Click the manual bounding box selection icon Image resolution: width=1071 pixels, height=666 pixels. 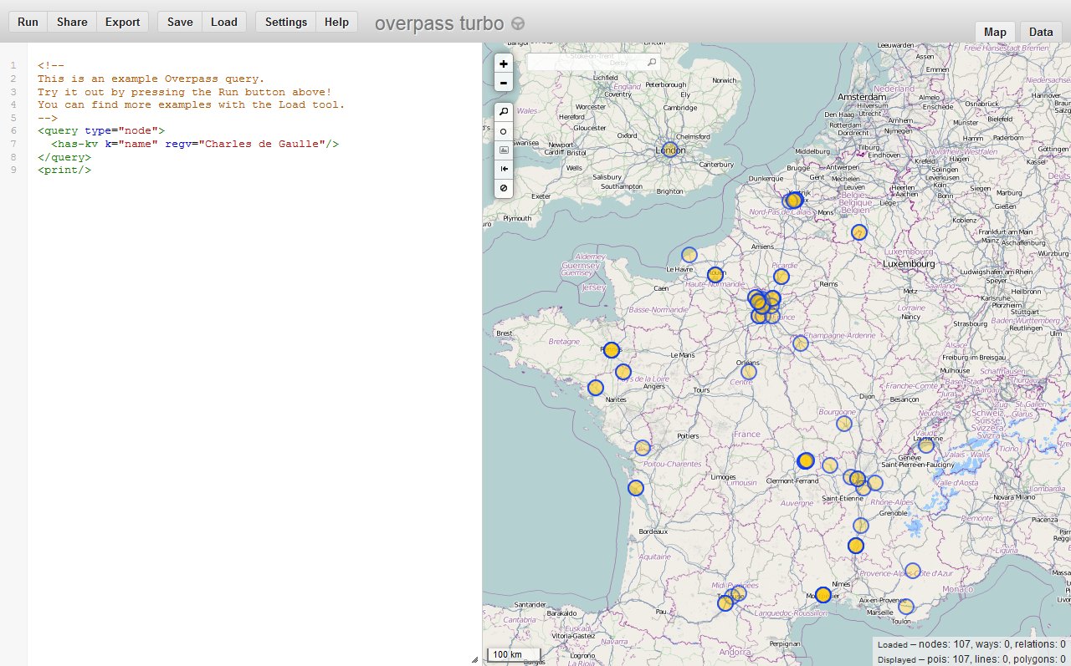(503, 150)
